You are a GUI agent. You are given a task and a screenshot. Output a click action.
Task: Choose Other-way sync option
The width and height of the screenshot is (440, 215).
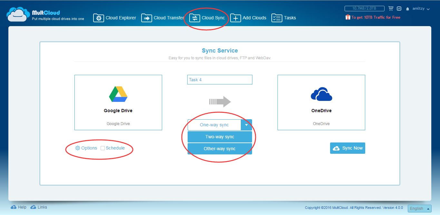pos(220,149)
